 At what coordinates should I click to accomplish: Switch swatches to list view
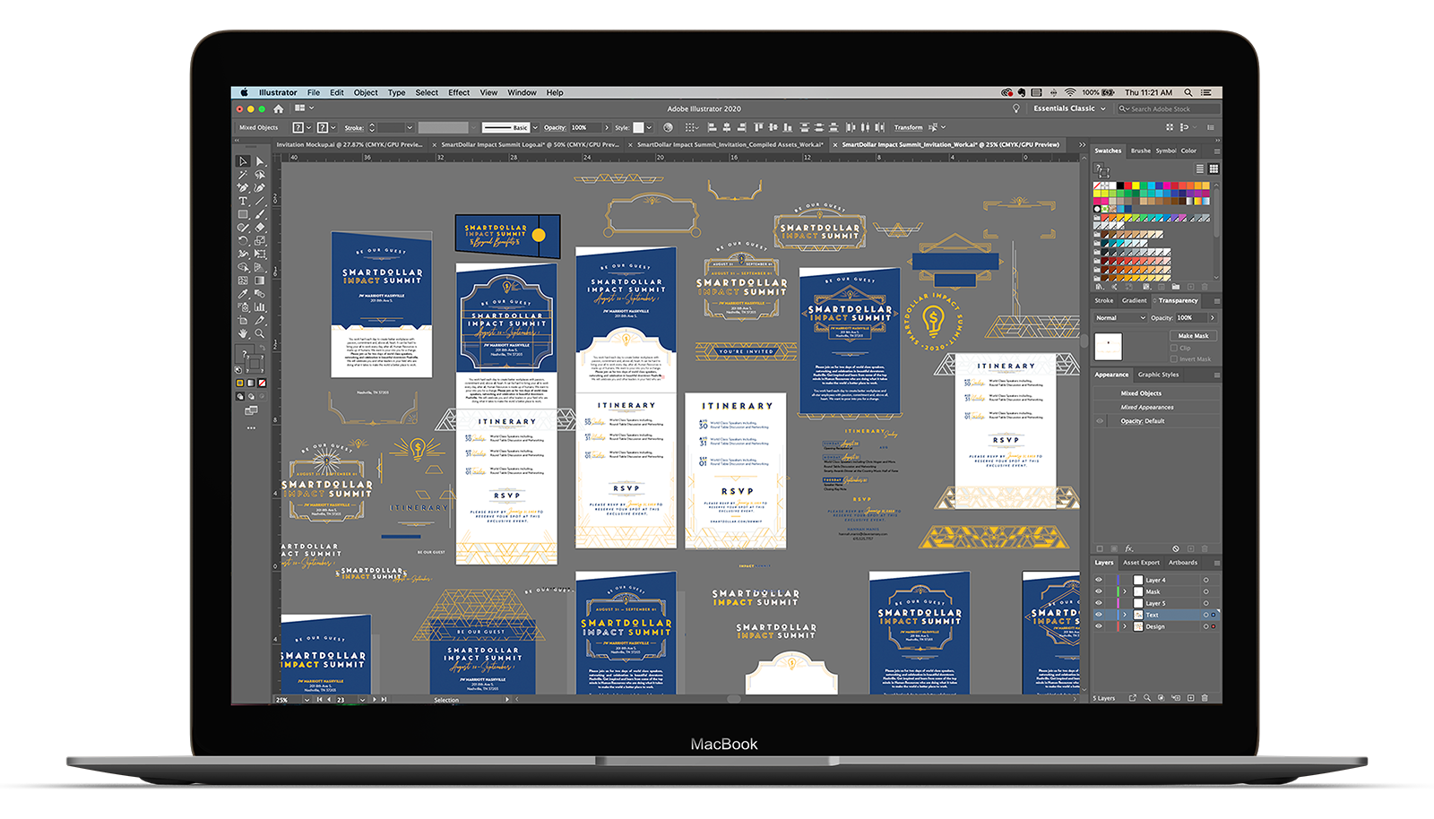pos(1199,168)
